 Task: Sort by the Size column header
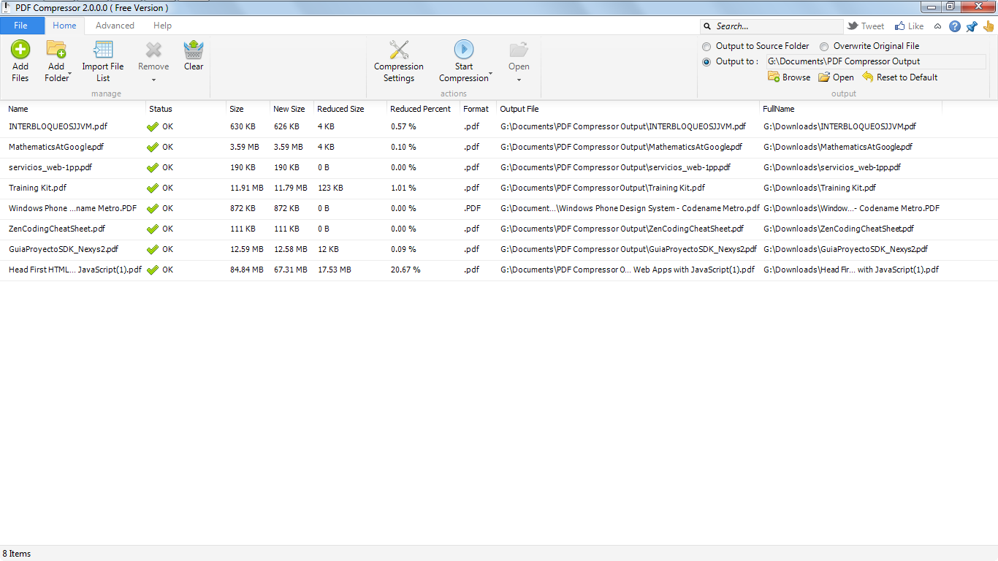(x=237, y=109)
